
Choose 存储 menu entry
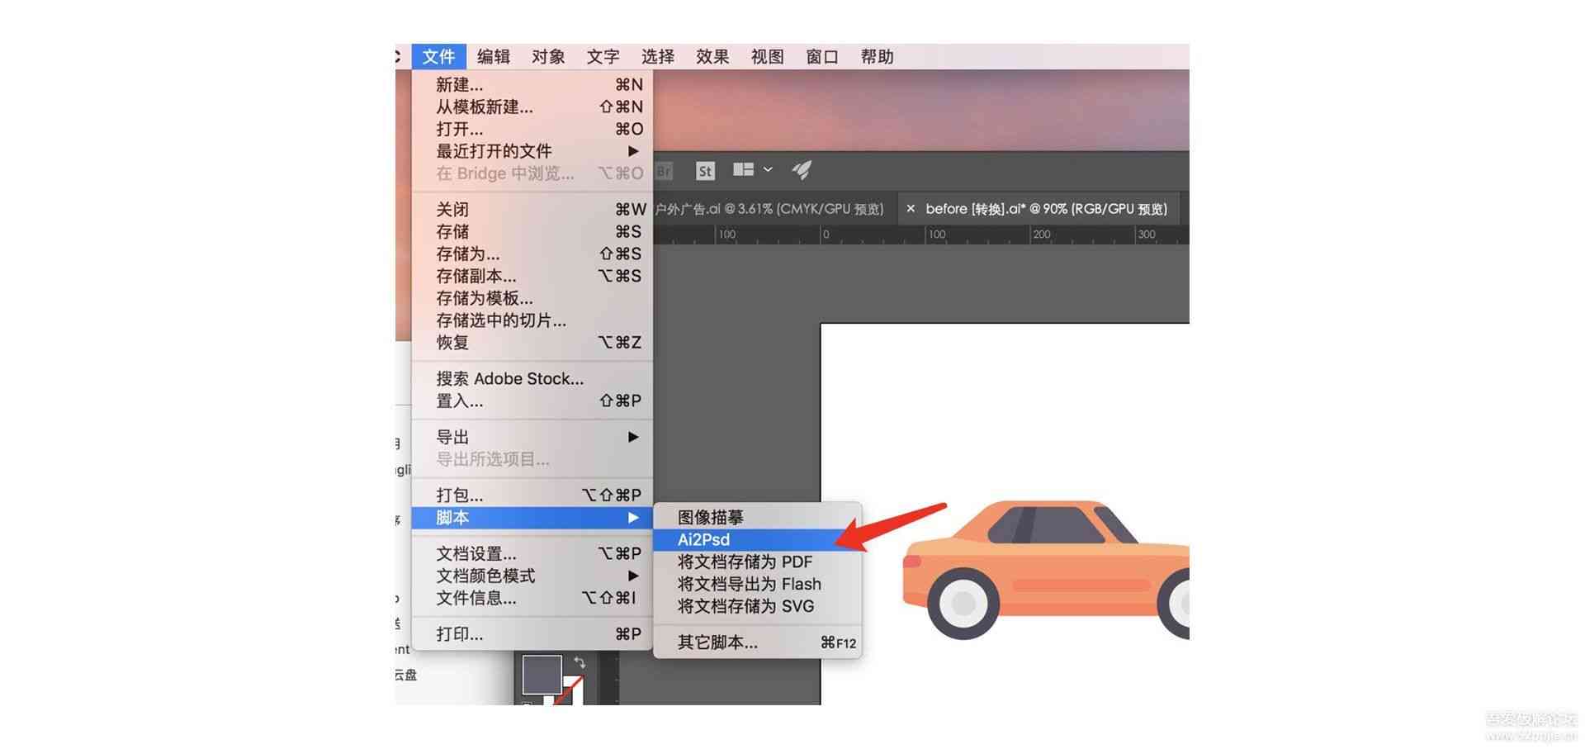tap(532, 231)
